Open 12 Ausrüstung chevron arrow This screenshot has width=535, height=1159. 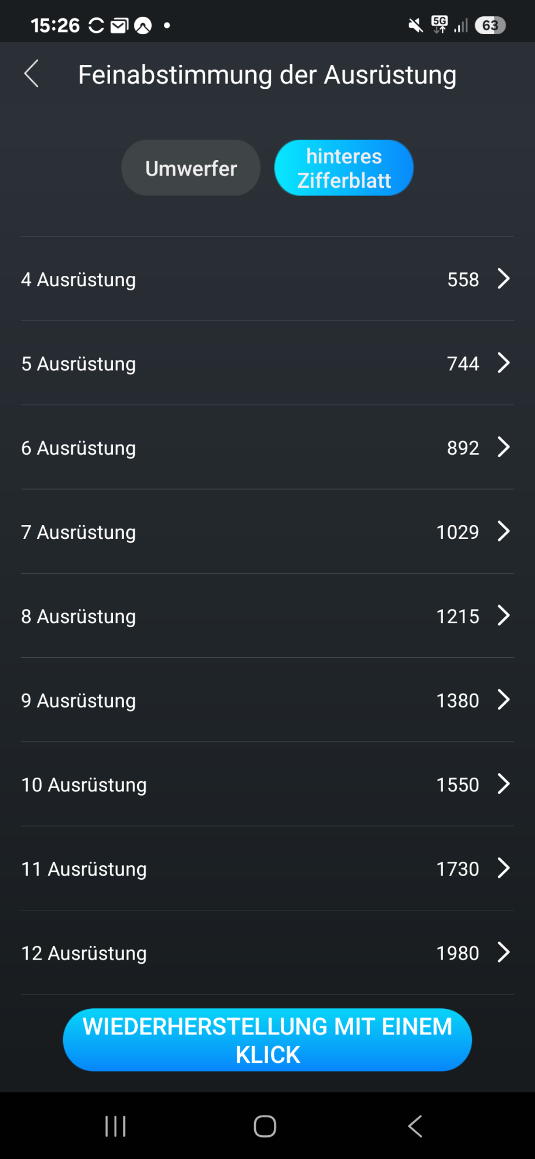coord(503,953)
